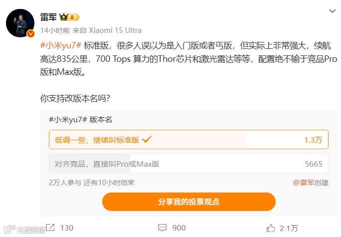Screen dimensions: 341x237
Task: Click the 900 comments count
Action: point(179,228)
